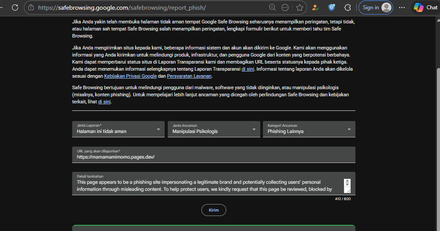Grab the textarea resize handle
The height and width of the screenshot is (231, 440).
pyautogui.click(x=348, y=191)
